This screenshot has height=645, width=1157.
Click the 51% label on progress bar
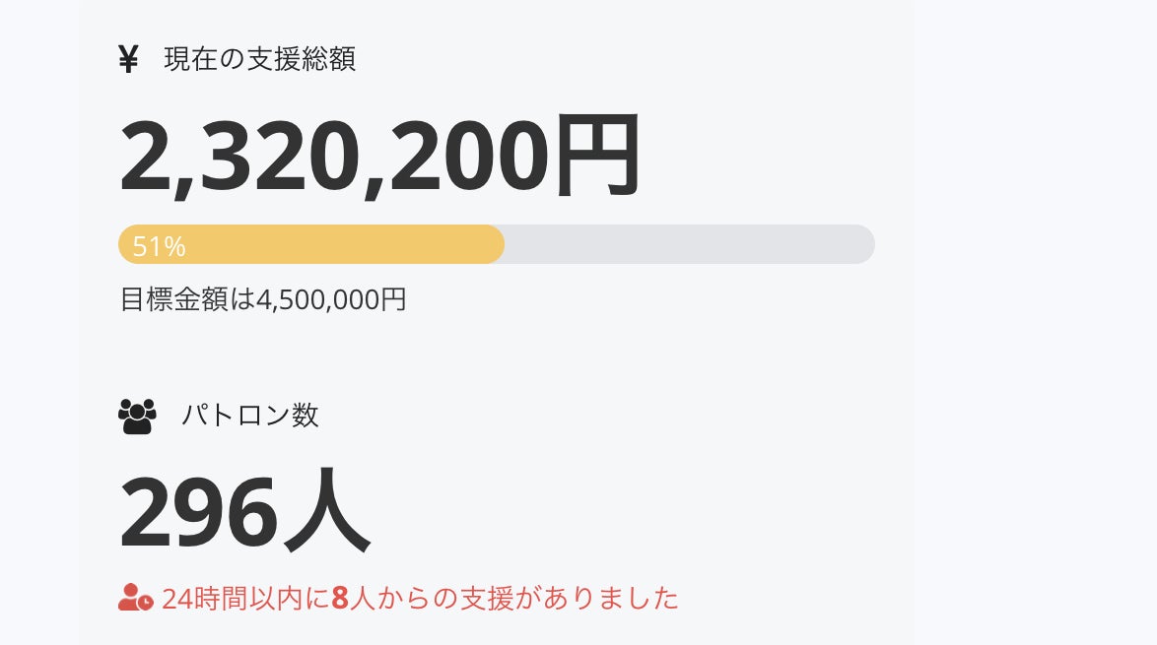[x=159, y=246]
